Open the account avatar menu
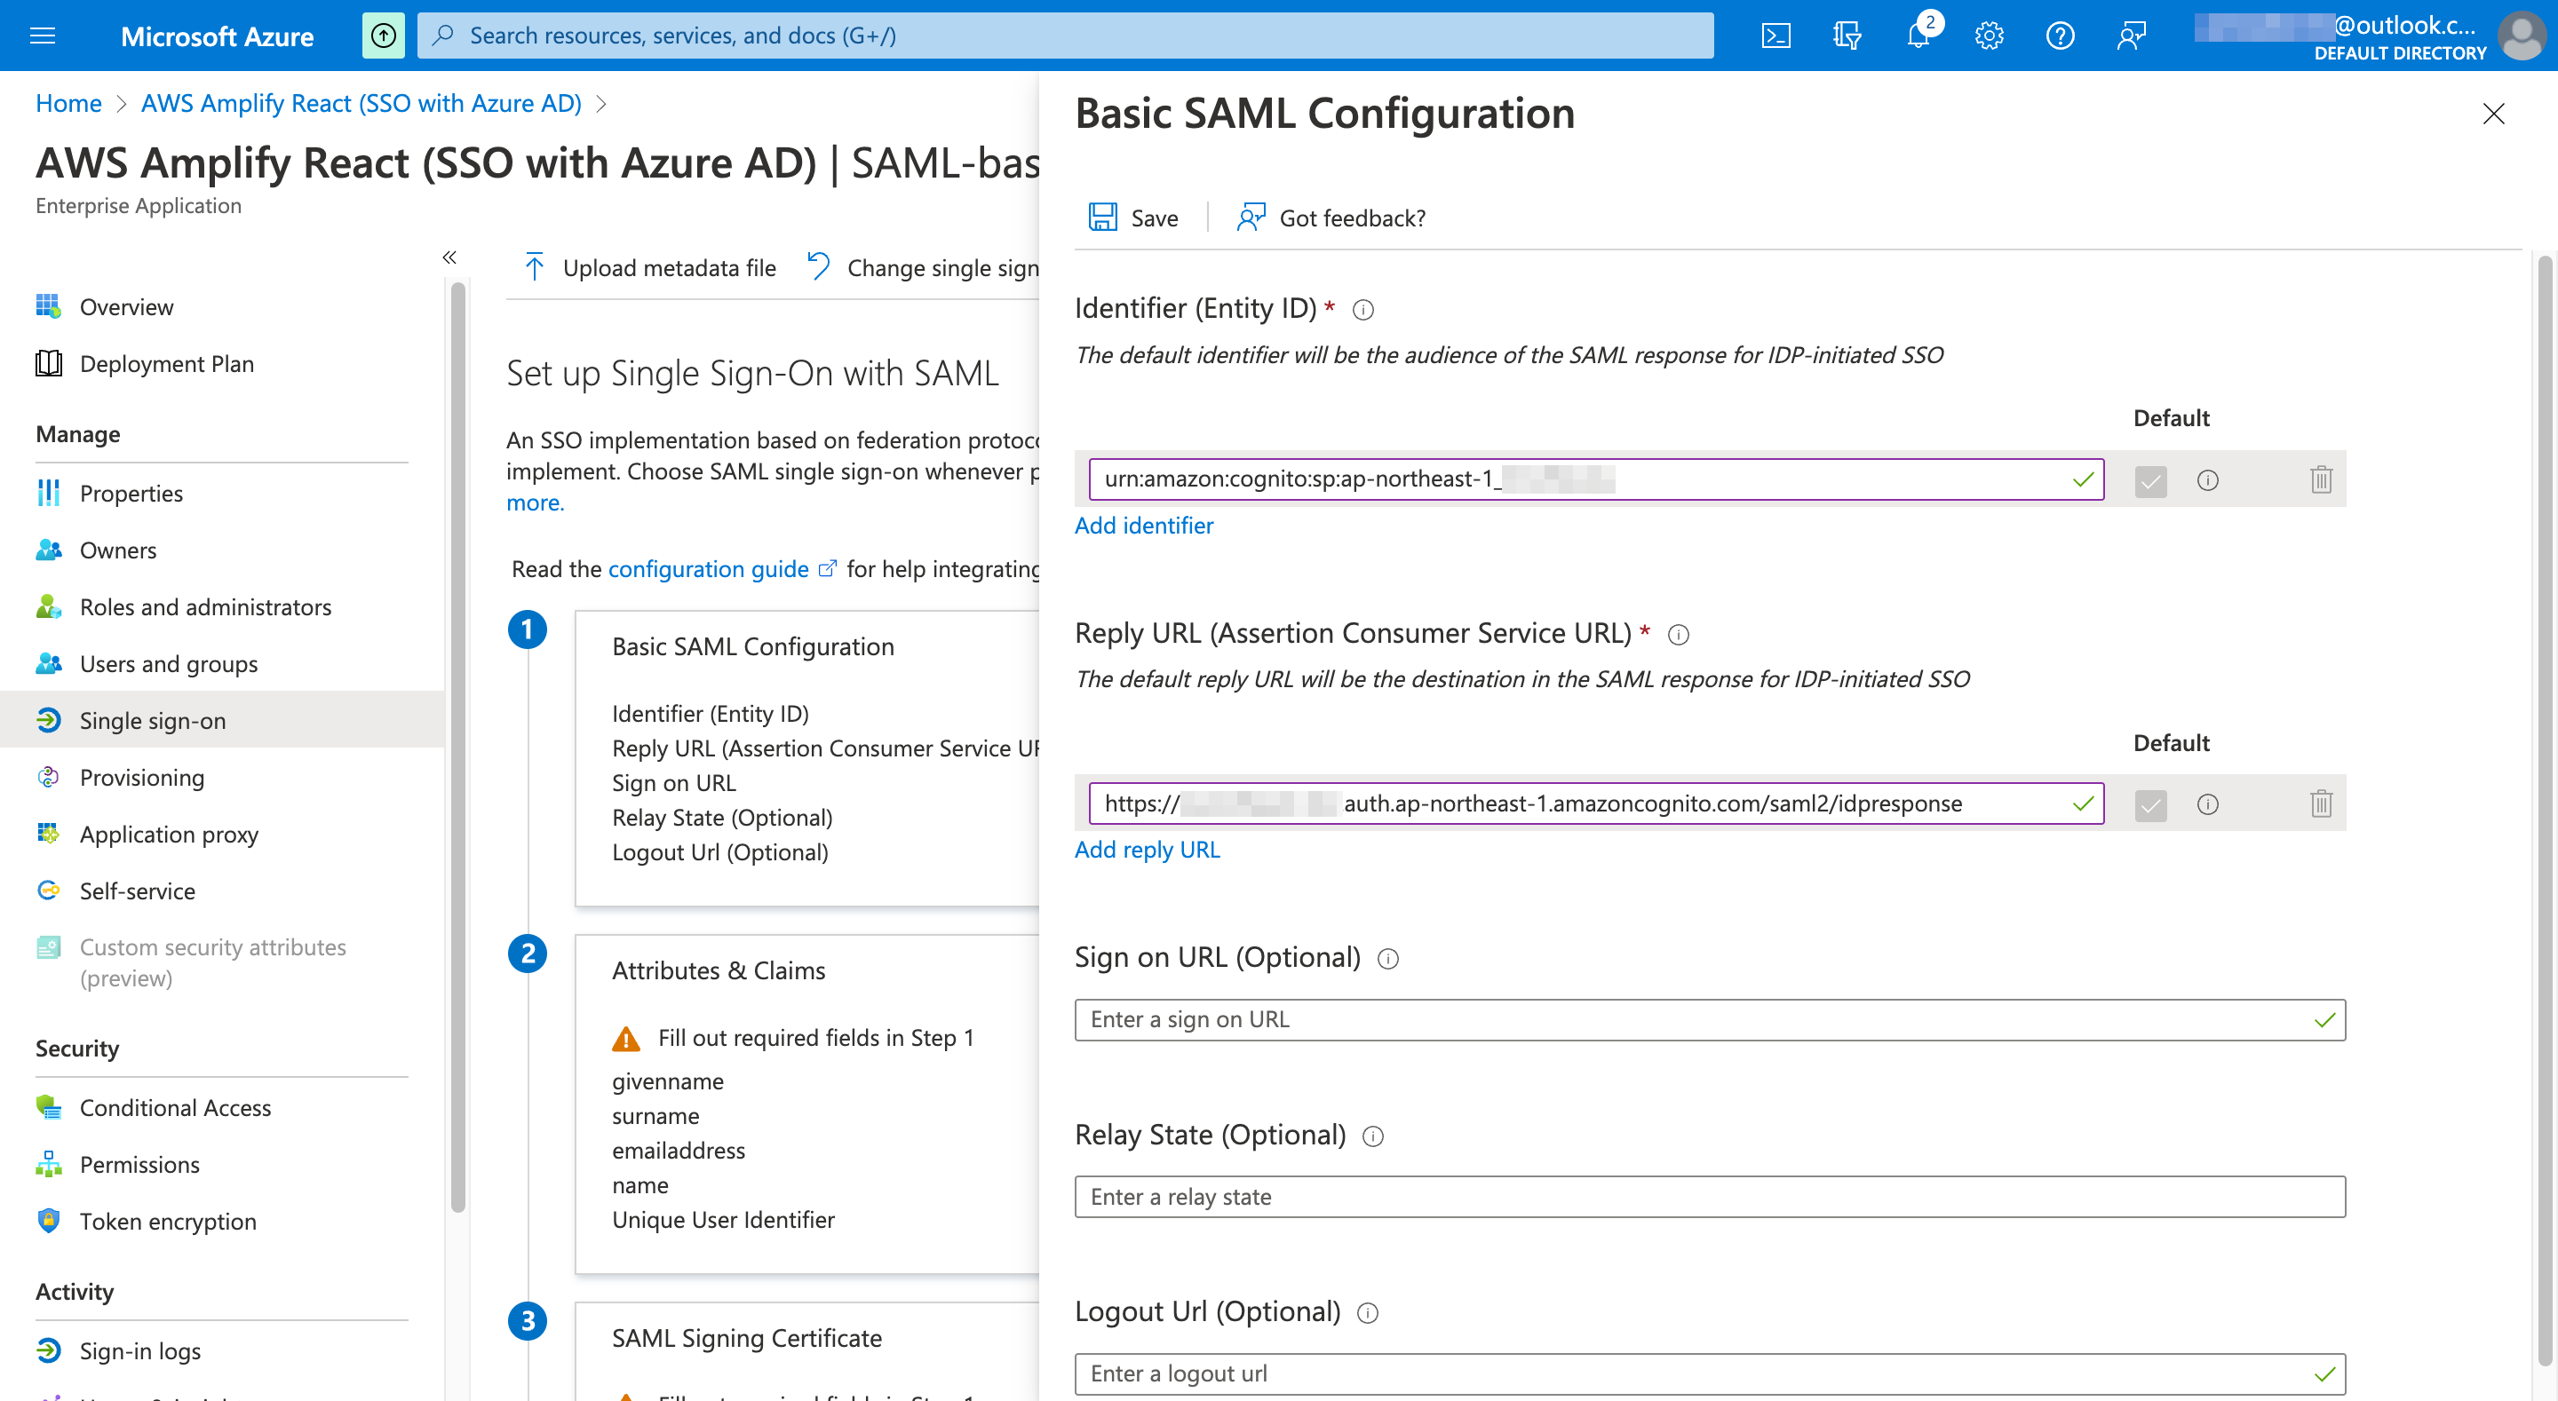The width and height of the screenshot is (2558, 1401). [2522, 36]
